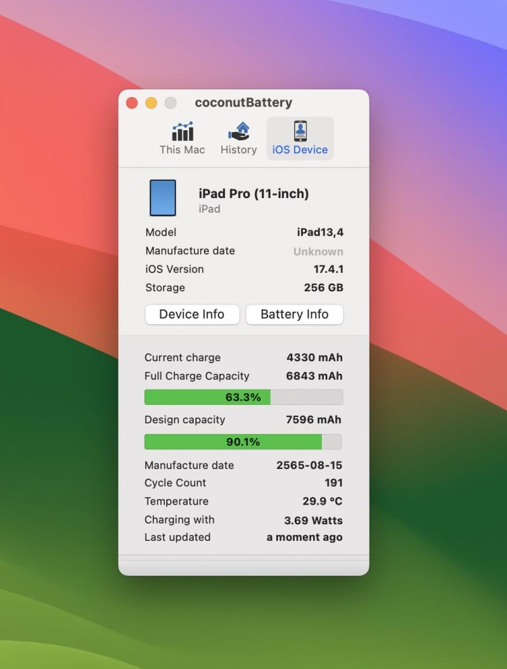507x669 pixels.
Task: Click the 'a moment ago' update value
Action: 305,537
